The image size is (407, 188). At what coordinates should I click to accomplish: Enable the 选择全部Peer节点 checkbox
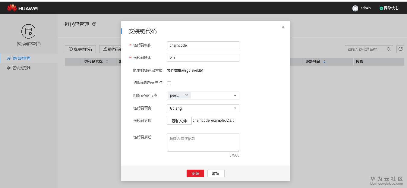tap(169, 83)
